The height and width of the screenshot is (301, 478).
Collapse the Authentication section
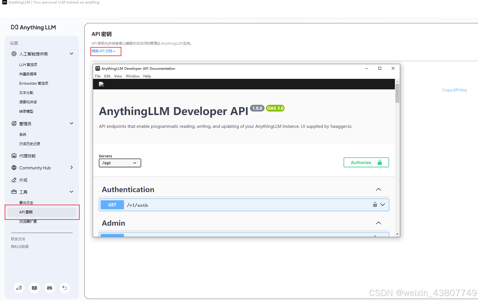point(379,189)
